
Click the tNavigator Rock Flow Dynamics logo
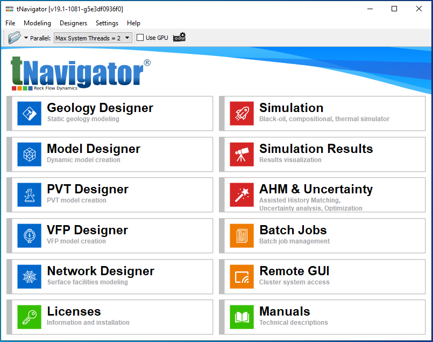pyautogui.click(x=81, y=73)
